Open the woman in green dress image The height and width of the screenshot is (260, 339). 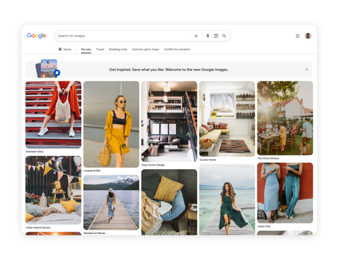click(227, 200)
